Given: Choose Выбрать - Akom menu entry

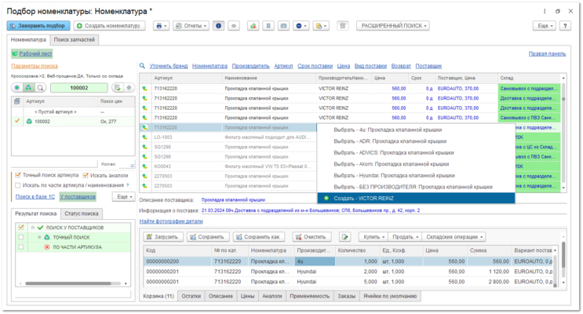Looking at the screenshot, I should click(x=416, y=164).
